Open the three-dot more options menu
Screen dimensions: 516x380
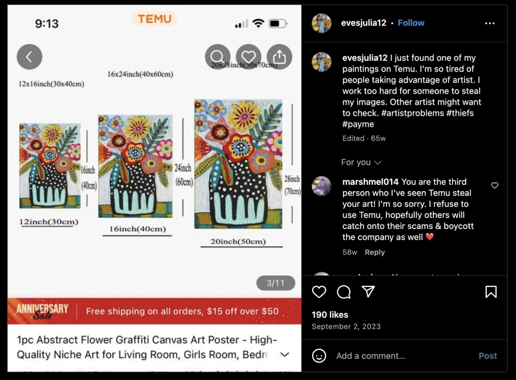coord(490,23)
